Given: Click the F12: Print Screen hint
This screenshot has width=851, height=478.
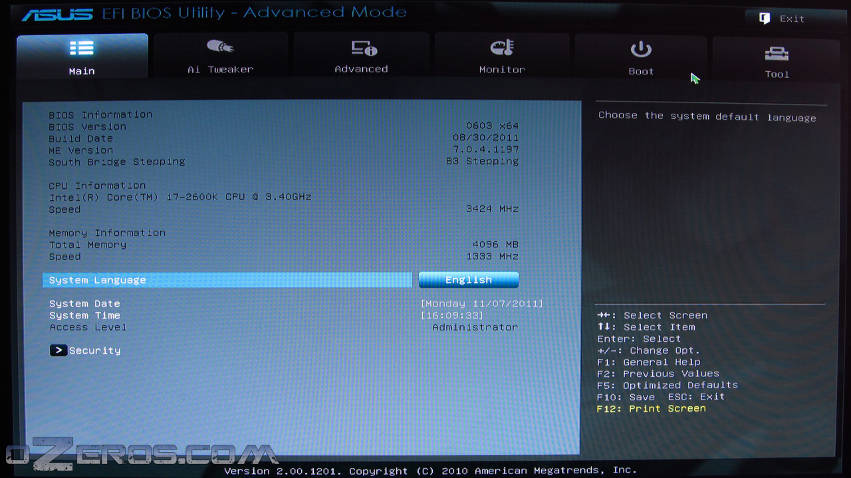Looking at the screenshot, I should click(x=652, y=408).
